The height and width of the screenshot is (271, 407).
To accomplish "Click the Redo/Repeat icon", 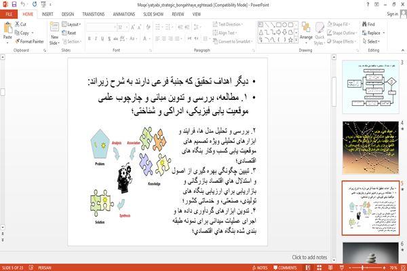I will pos(35,5).
